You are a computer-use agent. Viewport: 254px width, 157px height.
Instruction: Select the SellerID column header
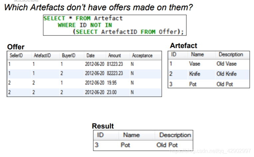[x=16, y=55]
